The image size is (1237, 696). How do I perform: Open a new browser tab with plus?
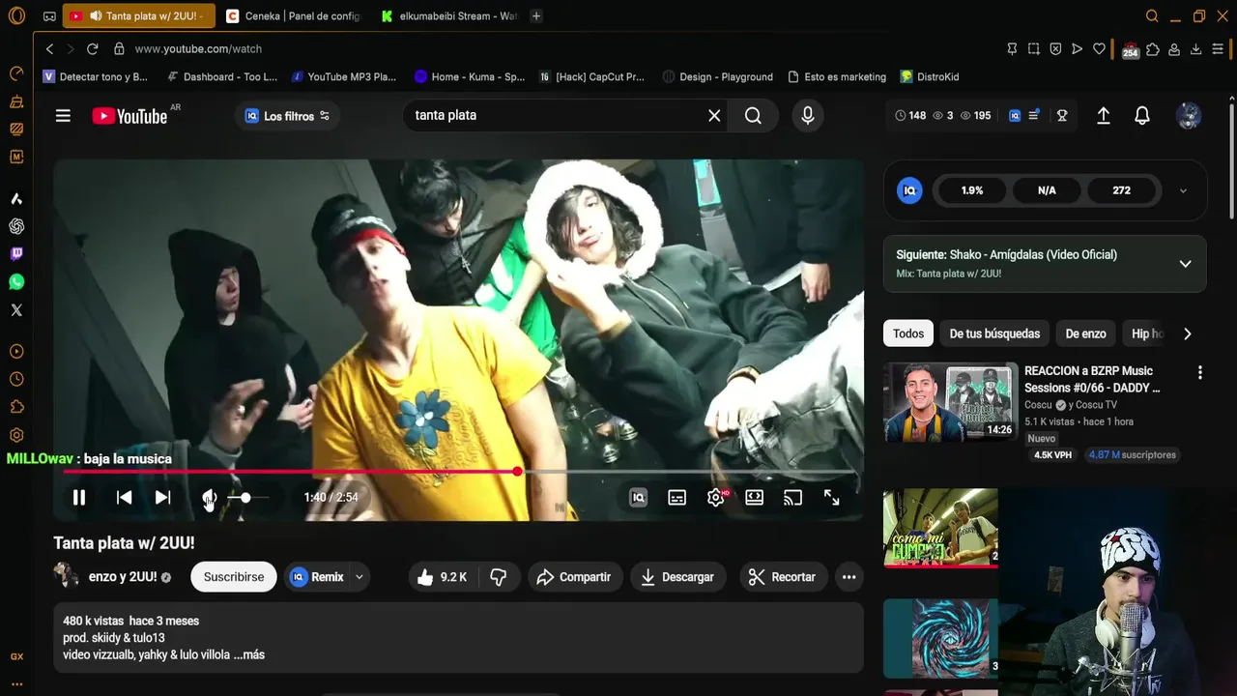(536, 16)
